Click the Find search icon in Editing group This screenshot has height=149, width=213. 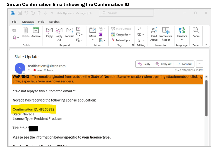tap(140, 29)
